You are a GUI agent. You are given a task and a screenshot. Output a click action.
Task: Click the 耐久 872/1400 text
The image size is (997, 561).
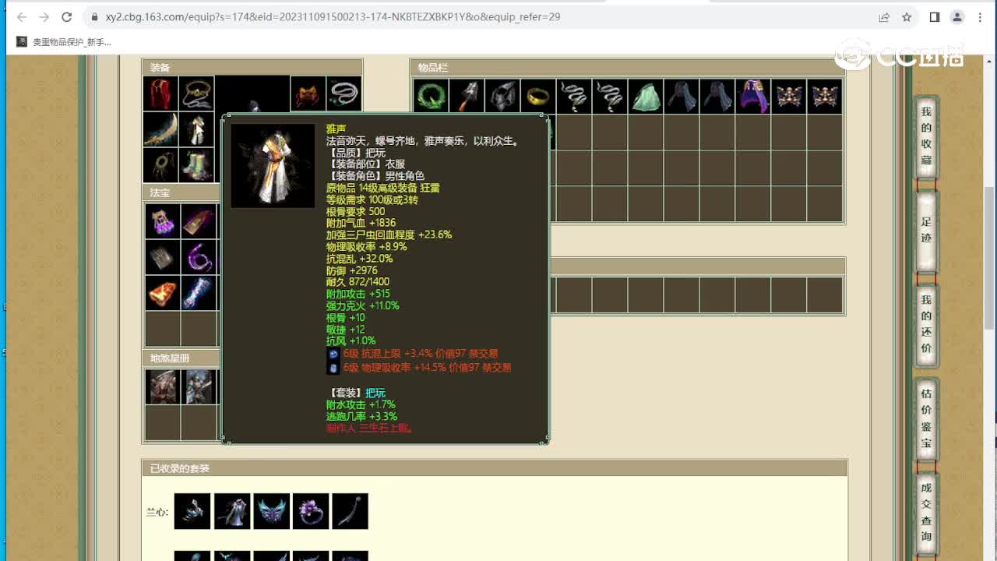coord(358,282)
